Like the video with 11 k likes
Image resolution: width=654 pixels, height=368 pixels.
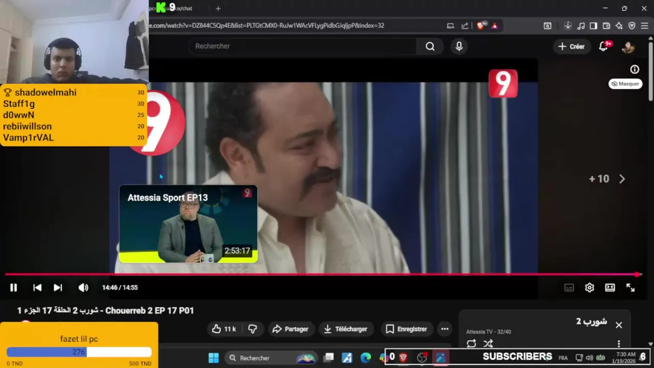tap(223, 329)
